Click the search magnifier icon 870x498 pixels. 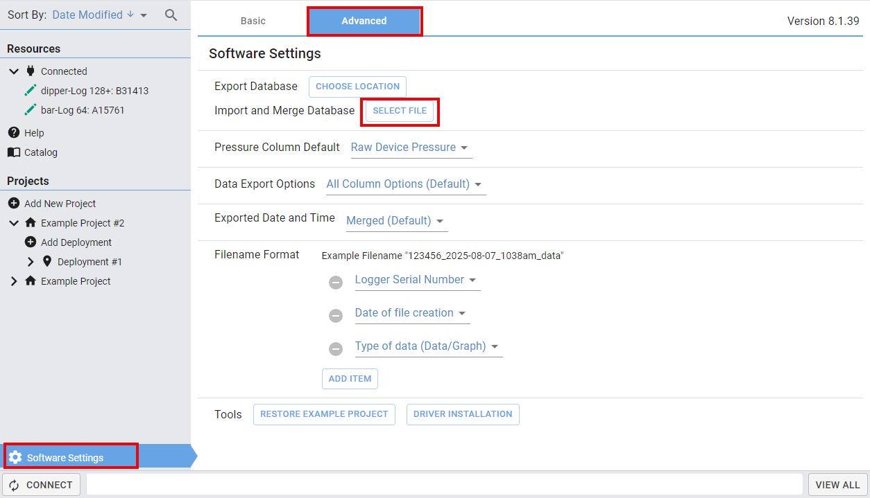pyautogui.click(x=171, y=15)
